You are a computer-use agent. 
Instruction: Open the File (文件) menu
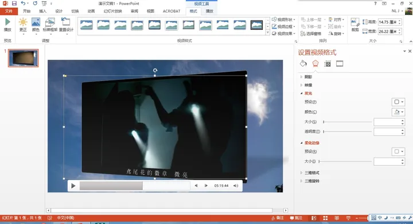click(9, 11)
